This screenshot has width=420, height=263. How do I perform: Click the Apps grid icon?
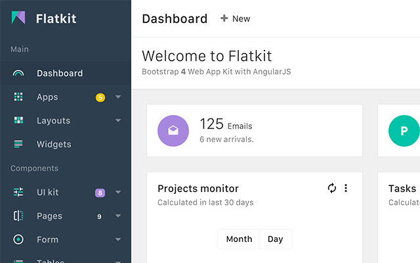tap(18, 97)
